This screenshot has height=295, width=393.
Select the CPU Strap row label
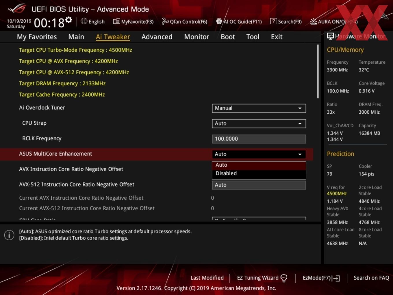(34, 123)
